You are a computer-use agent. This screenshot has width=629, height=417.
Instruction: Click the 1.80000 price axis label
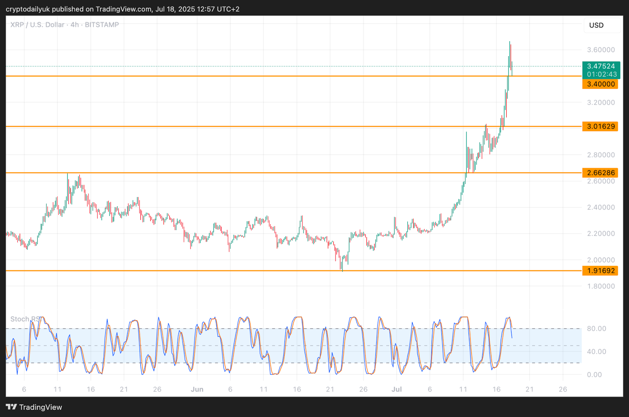pyautogui.click(x=601, y=286)
